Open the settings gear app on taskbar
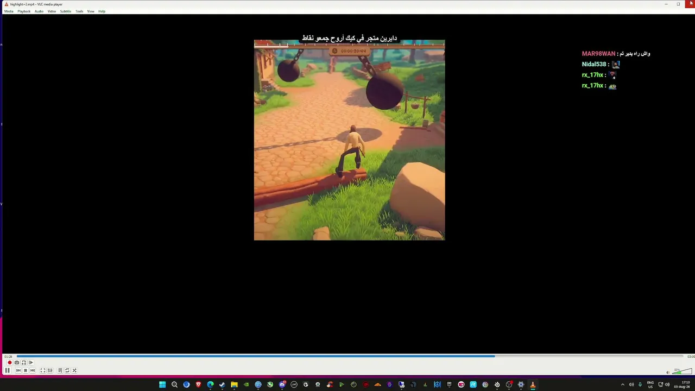695x391 pixels. point(521,384)
